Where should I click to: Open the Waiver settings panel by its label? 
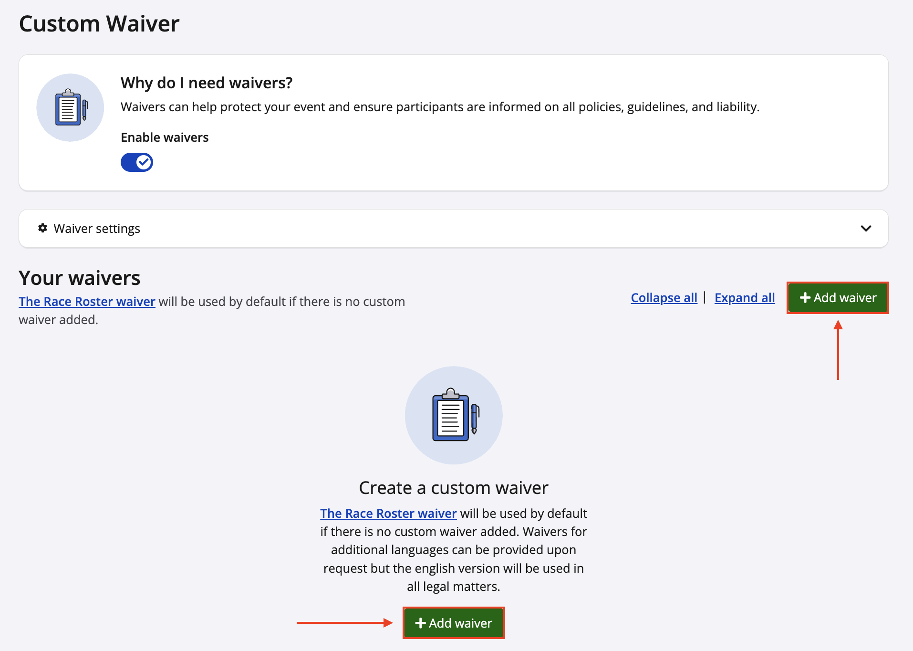tap(97, 229)
